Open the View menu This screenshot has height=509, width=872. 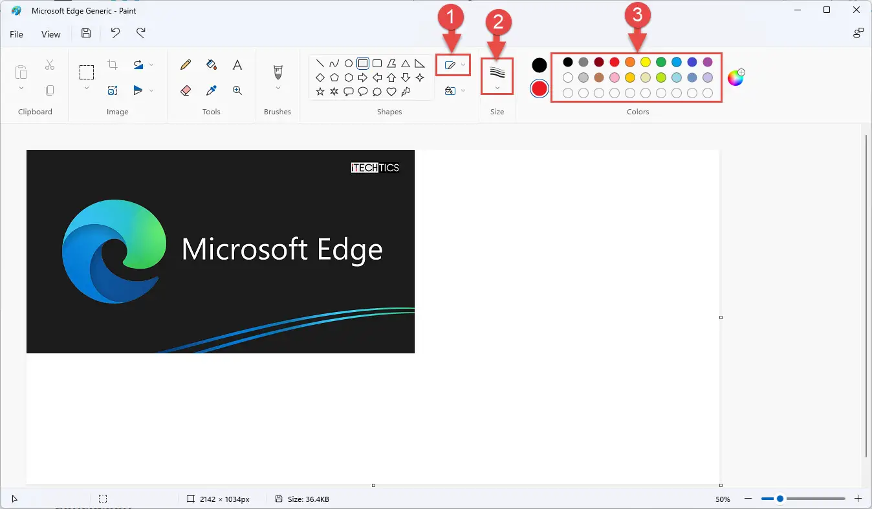point(51,34)
